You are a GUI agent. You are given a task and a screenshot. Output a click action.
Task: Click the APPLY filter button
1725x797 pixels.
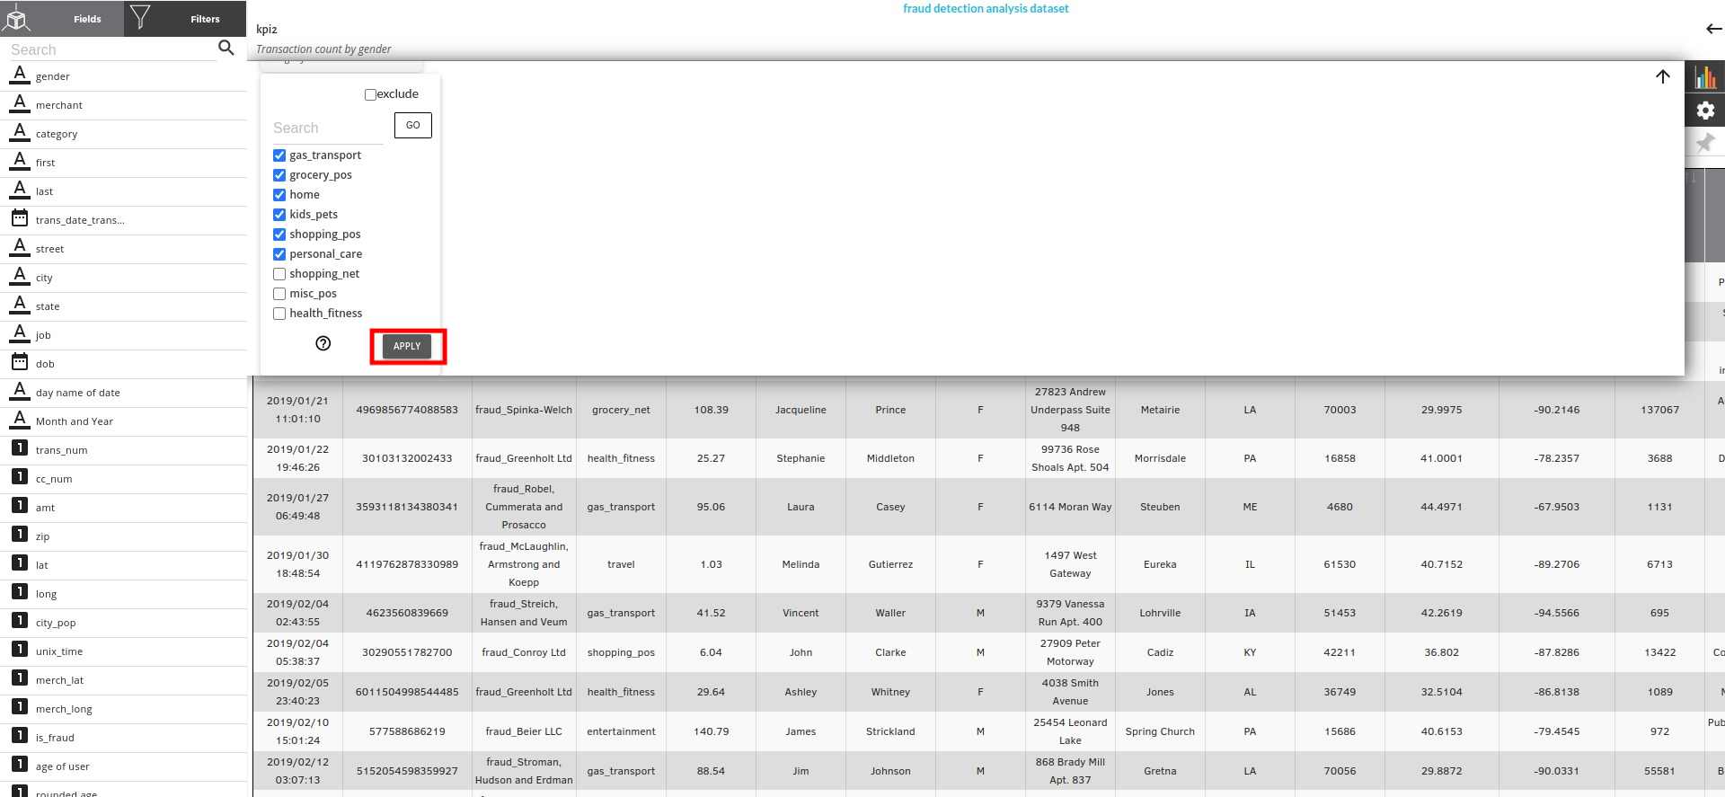(407, 346)
